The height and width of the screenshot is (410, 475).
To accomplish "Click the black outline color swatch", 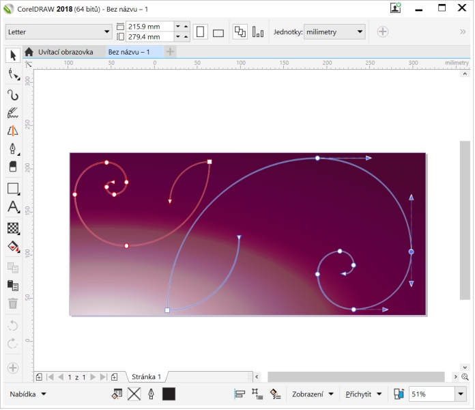I will point(169,394).
